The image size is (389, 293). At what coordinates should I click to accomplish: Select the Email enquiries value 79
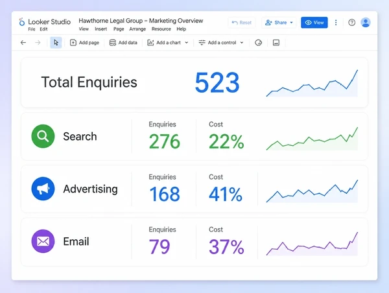159,246
